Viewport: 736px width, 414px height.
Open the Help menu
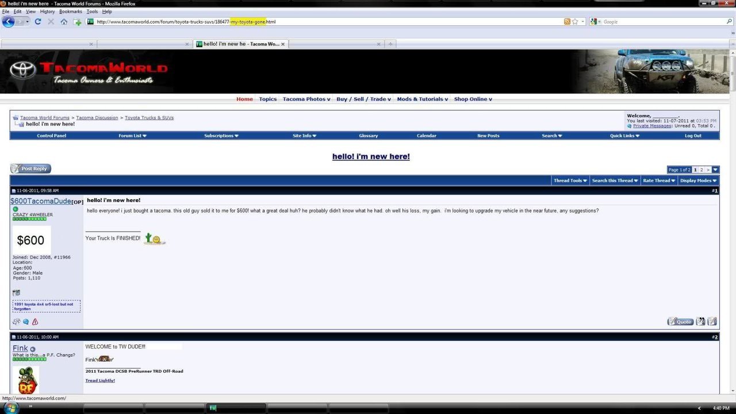click(107, 11)
